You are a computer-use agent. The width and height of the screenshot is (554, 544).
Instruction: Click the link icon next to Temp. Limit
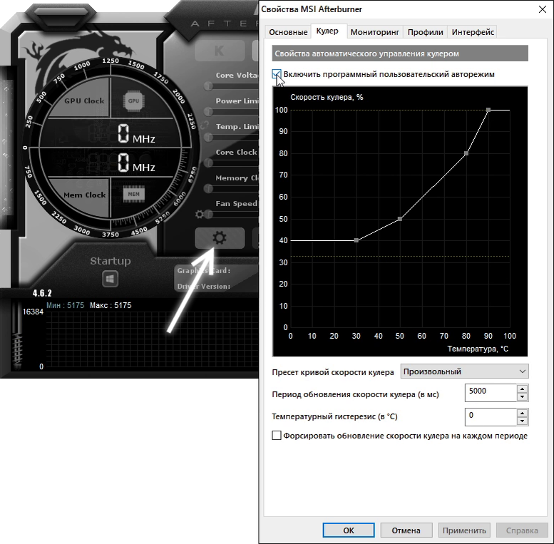pyautogui.click(x=204, y=125)
